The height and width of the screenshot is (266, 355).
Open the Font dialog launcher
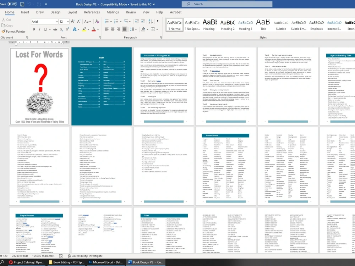(100, 38)
